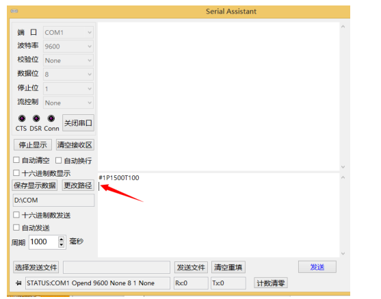
Task: Enable 自动发送 auto send checkbox
Action: (16, 228)
